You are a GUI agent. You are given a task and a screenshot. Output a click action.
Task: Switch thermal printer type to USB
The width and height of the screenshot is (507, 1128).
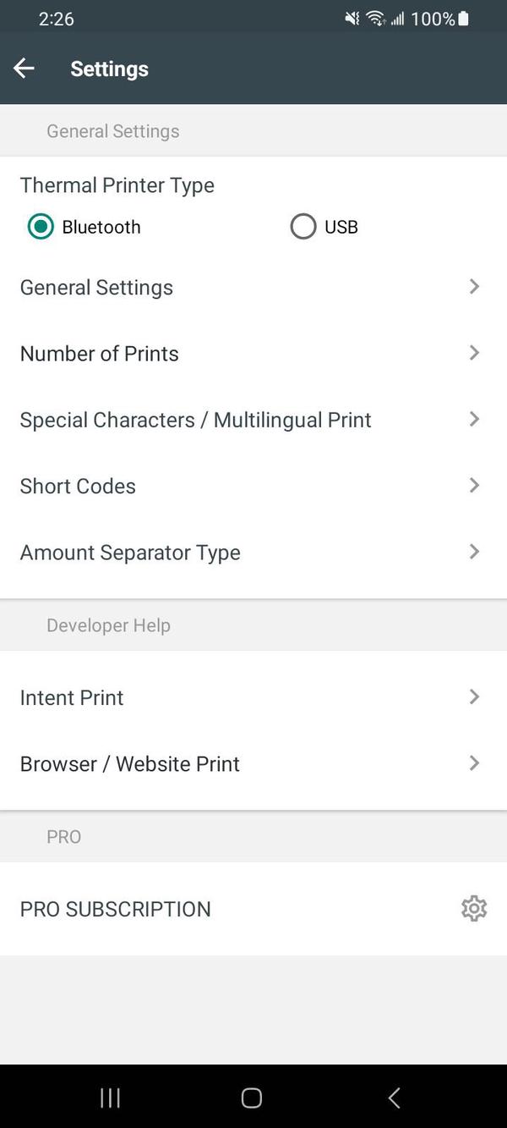pos(303,226)
